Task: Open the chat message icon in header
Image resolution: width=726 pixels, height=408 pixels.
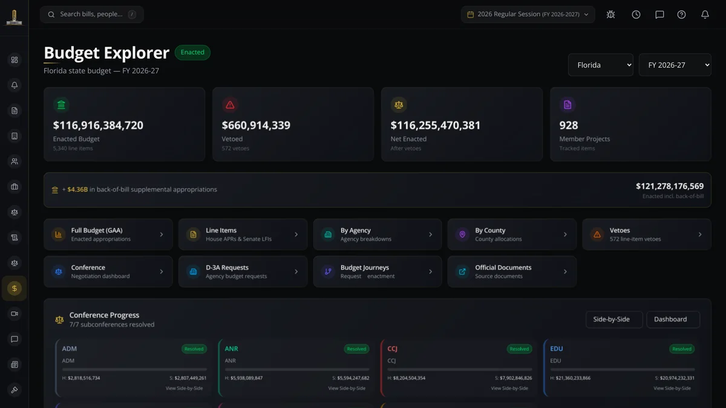Action: 659,15
